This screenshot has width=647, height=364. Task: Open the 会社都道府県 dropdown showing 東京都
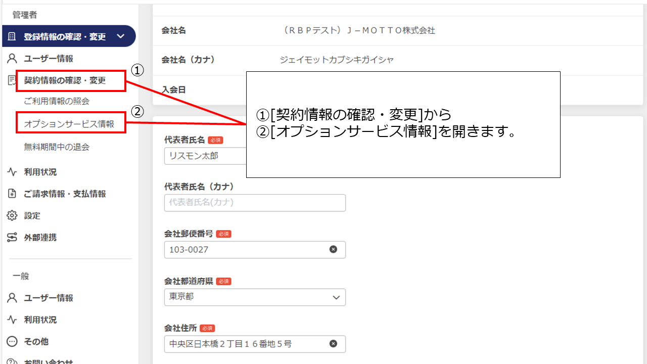pos(255,297)
